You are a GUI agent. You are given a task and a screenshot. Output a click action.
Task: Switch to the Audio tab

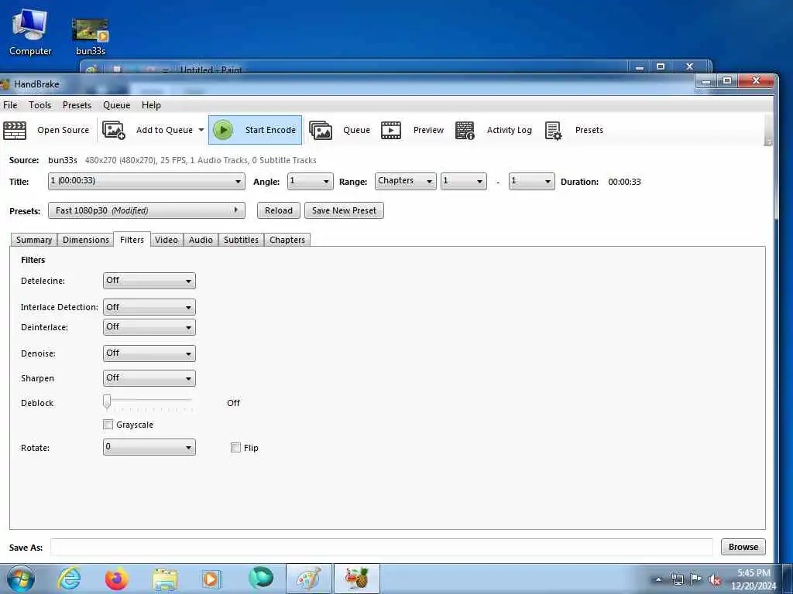point(201,240)
